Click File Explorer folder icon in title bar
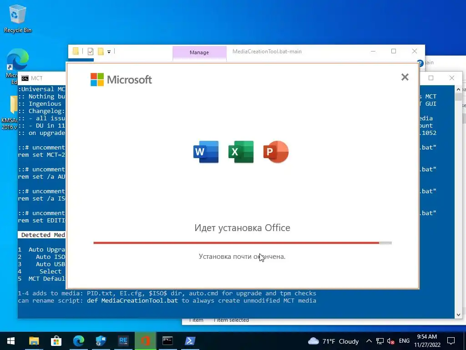The height and width of the screenshot is (350, 466). pyautogui.click(x=76, y=51)
